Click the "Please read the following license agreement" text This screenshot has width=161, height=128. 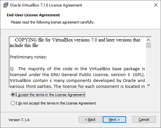click(53, 22)
